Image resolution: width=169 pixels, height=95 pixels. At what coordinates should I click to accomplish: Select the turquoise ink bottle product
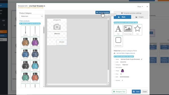[x=35, y=66]
